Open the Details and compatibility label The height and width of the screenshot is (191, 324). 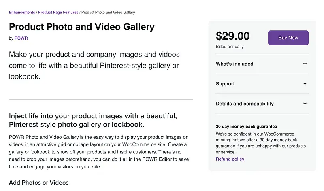click(245, 104)
